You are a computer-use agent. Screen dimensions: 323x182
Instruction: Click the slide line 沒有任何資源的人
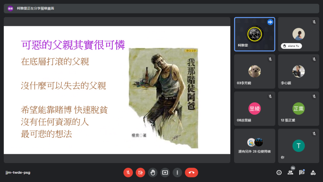(55, 122)
